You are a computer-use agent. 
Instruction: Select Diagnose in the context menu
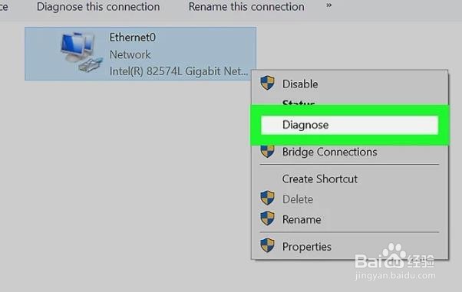[x=349, y=125]
